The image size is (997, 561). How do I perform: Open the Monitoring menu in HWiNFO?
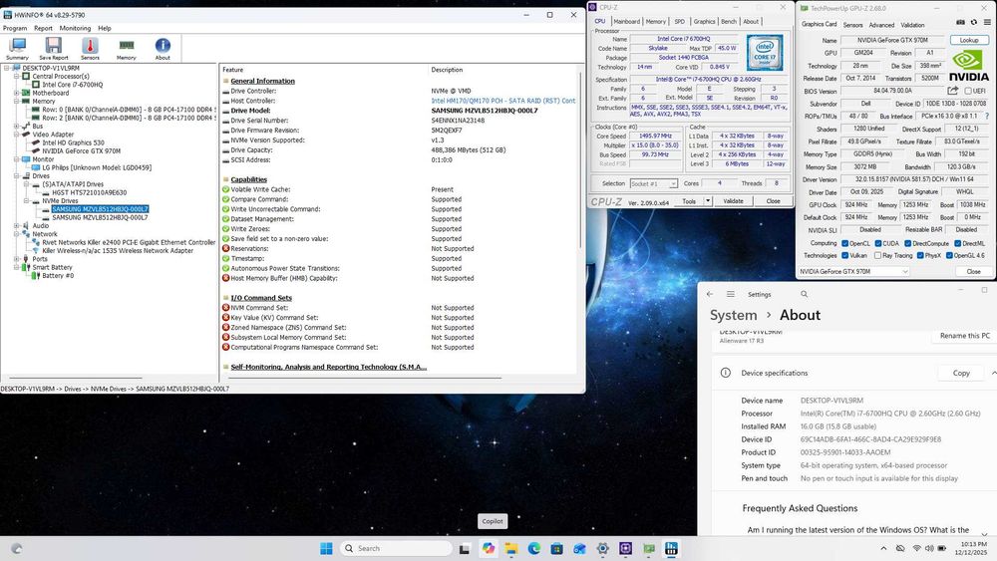tap(75, 28)
